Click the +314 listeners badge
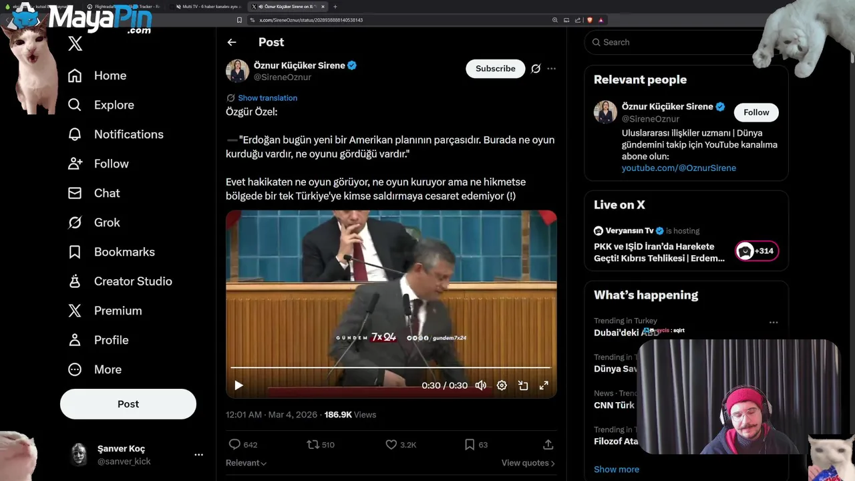This screenshot has width=855, height=481. point(757,251)
